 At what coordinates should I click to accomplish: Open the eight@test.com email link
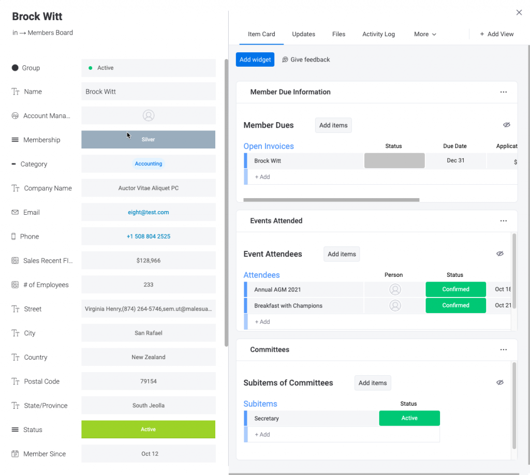coord(148,212)
